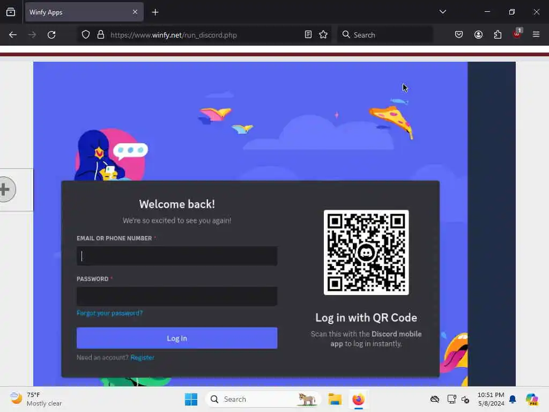Open the Firefox account icon
Image resolution: width=549 pixels, height=412 pixels.
pyautogui.click(x=478, y=35)
